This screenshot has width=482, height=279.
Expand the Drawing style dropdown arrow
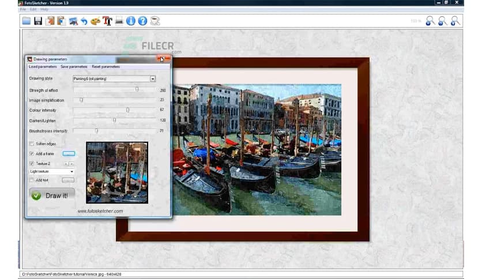pos(153,79)
